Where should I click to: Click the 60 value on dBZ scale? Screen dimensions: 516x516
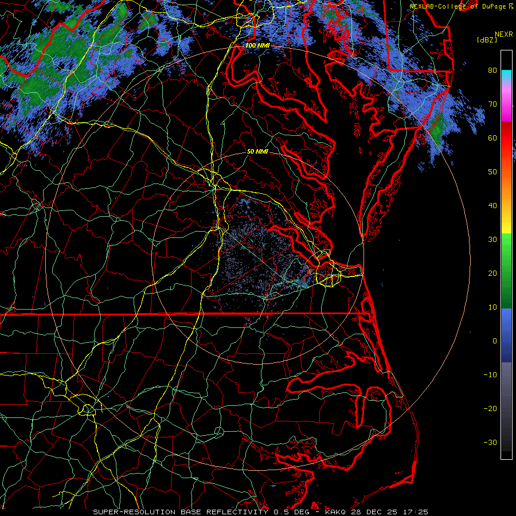click(492, 138)
